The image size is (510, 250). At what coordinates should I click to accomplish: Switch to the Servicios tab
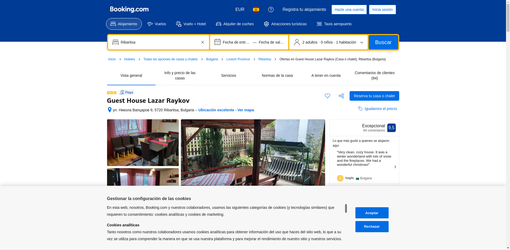coord(228,75)
